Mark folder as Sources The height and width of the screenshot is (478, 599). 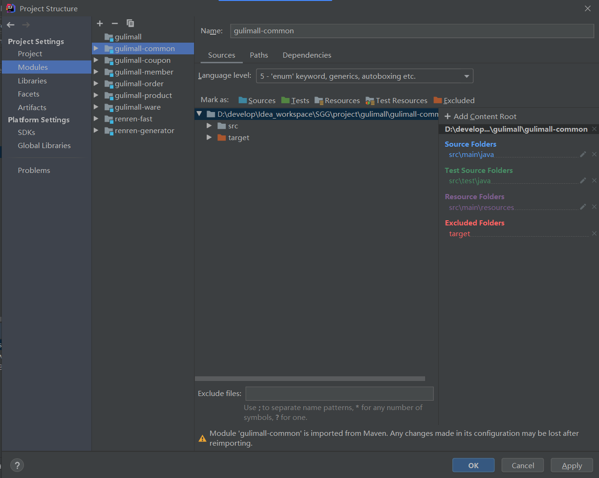(x=257, y=100)
